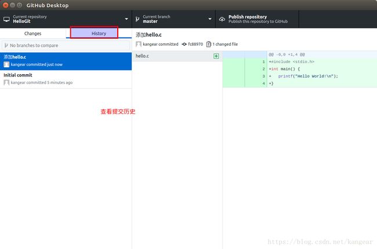Open the master branch selector
The image size is (377, 249).
tap(173, 19)
